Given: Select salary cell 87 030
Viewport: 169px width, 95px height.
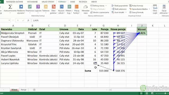Looking at the screenshot, I should point(104,33).
